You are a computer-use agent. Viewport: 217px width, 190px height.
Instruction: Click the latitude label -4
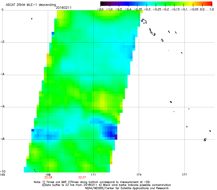pyautogui.click(x=2, y=74)
